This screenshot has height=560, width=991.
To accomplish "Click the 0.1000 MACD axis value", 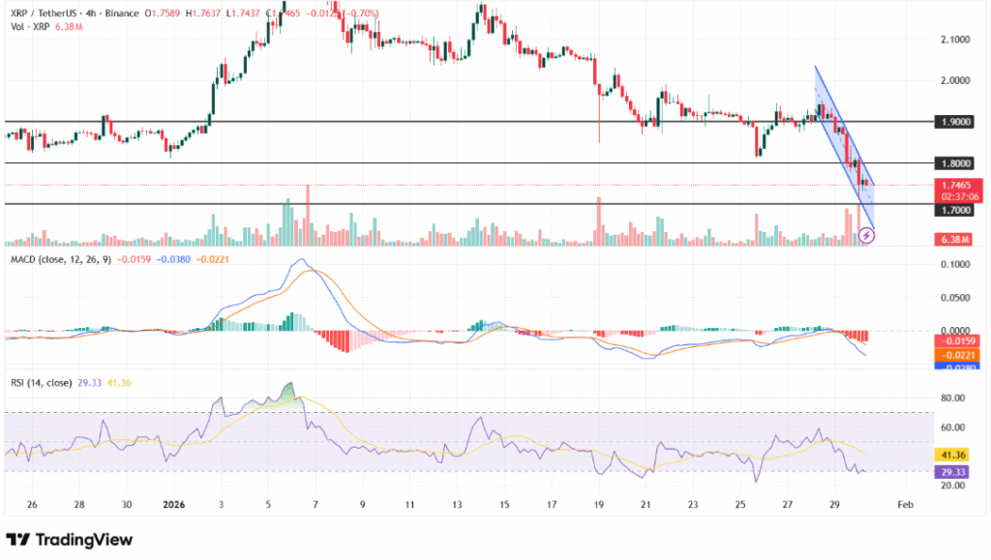I will click(x=955, y=264).
